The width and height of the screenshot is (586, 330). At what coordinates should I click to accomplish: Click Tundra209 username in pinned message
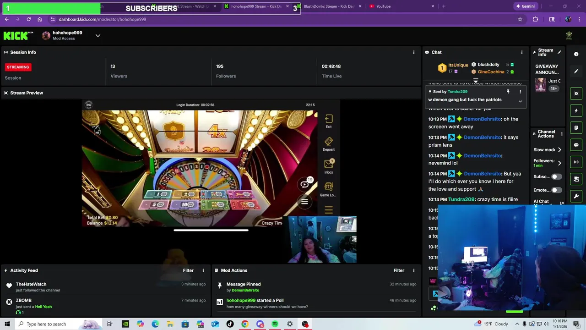(x=457, y=92)
